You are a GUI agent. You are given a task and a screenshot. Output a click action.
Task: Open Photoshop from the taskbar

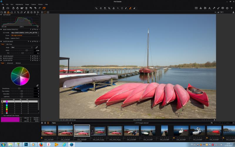pos(26,145)
